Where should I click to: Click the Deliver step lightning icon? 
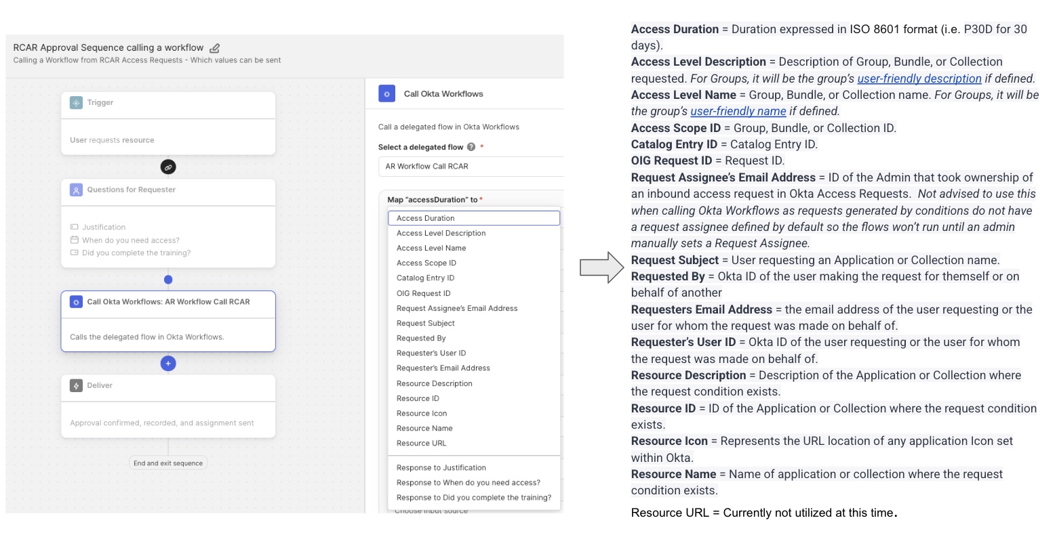click(76, 385)
